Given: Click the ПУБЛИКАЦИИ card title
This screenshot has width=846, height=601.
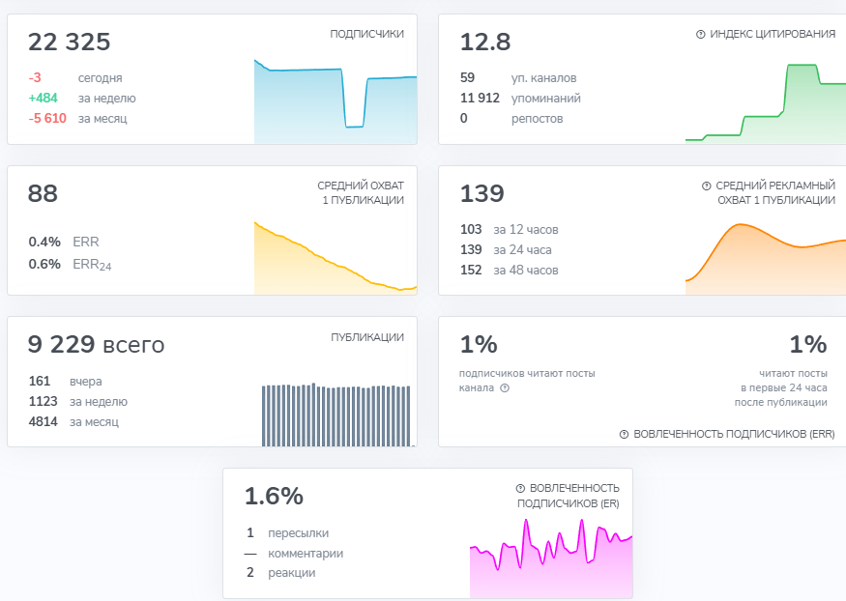Looking at the screenshot, I should tap(367, 337).
